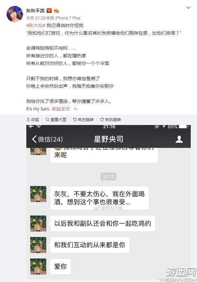
Task: Go back to the 微信(24) chat list
Action: (x=47, y=139)
